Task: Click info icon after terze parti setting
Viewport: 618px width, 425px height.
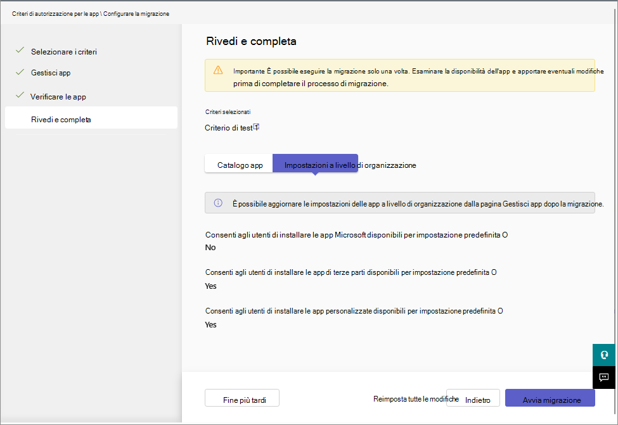Action: [x=494, y=272]
